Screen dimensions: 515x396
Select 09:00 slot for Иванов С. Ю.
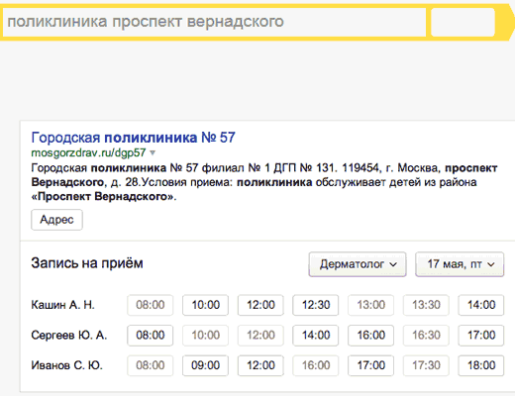(205, 365)
